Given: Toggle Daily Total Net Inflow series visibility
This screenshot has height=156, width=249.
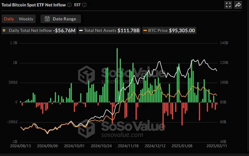Looking at the screenshot, I should click(x=39, y=30).
